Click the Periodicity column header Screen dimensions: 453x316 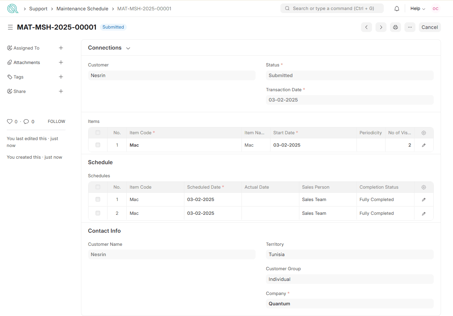(371, 133)
